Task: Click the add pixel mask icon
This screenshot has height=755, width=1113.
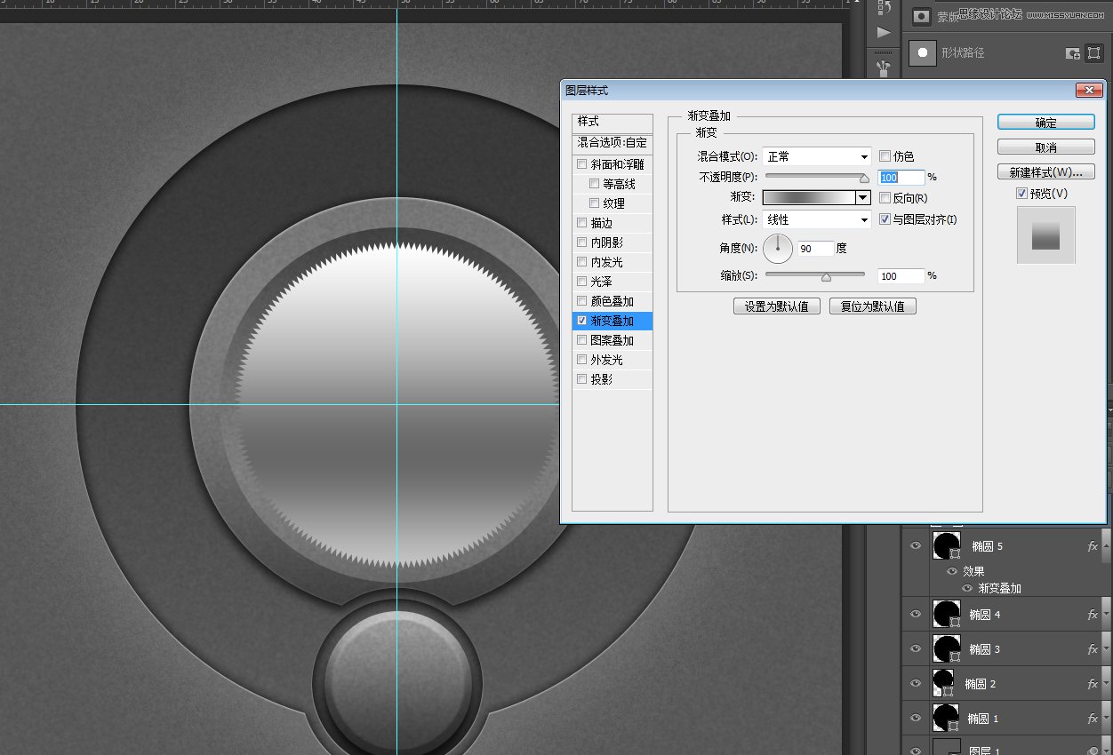Action: 1073,53
